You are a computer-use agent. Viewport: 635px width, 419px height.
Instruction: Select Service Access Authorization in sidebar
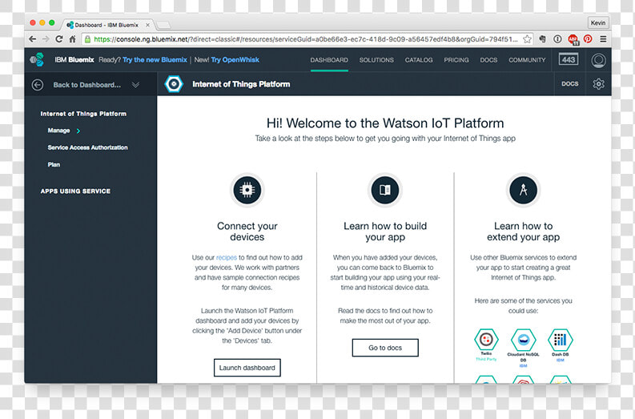pos(87,147)
